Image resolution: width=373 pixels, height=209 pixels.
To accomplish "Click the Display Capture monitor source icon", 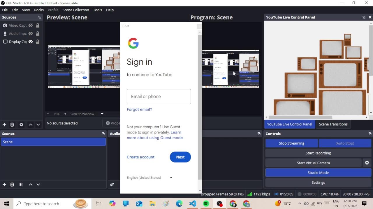I will click(x=5, y=42).
